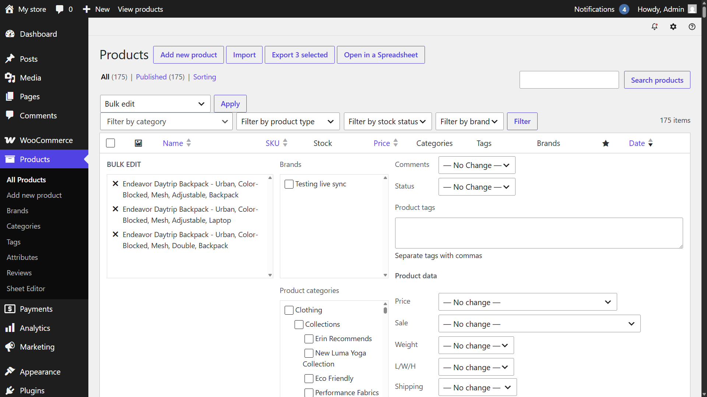Viewport: 707px width, 397px height.
Task: Click the Posts pin icon
Action: point(10,59)
